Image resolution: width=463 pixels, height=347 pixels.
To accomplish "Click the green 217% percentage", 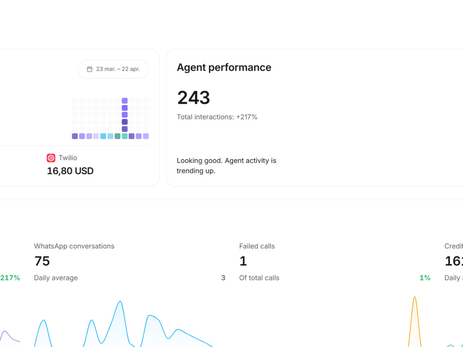I will click(x=10, y=278).
